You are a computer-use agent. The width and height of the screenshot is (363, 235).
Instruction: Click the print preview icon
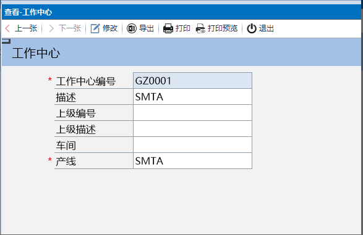[x=200, y=28]
